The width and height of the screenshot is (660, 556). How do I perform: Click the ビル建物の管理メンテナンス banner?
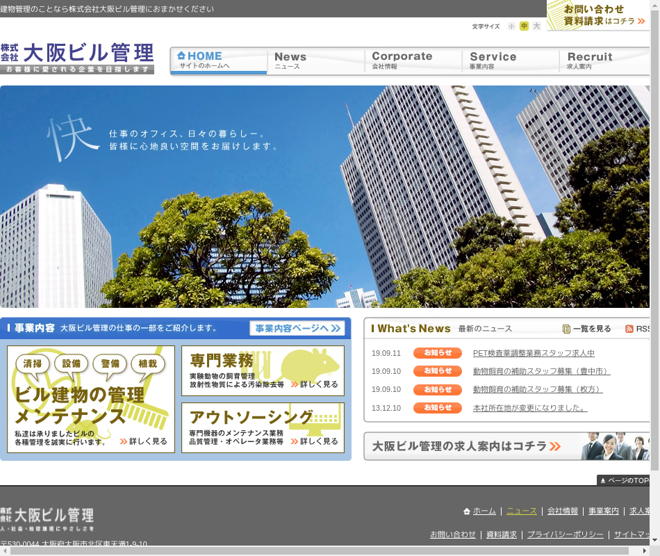click(91, 400)
